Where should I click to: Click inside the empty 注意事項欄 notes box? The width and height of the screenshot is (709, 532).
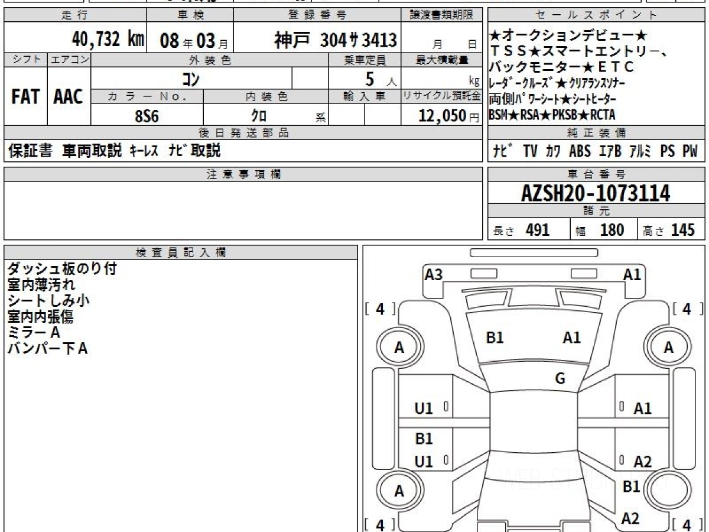pyautogui.click(x=243, y=210)
